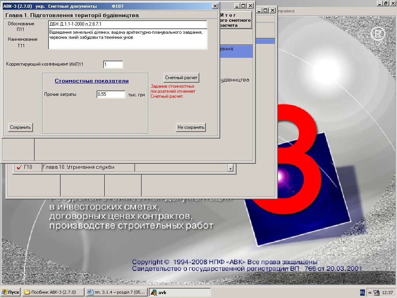Screen dimensions: 397x298
Task: Click the scroll down arrow beside Глава 10 row
Action: 230,168
